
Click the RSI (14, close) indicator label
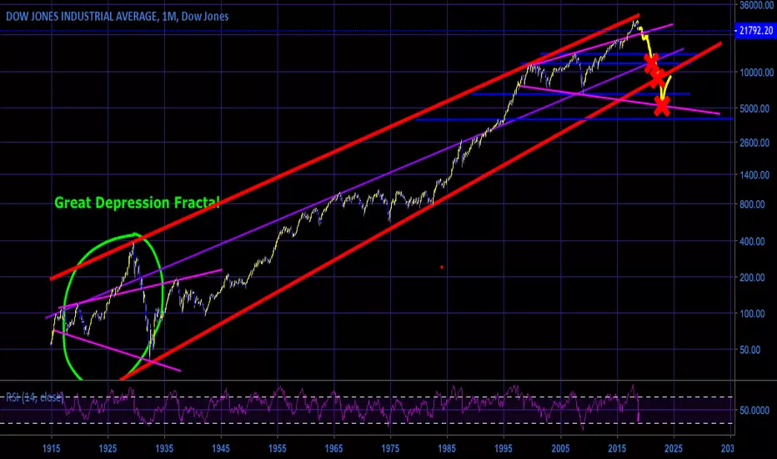point(35,397)
